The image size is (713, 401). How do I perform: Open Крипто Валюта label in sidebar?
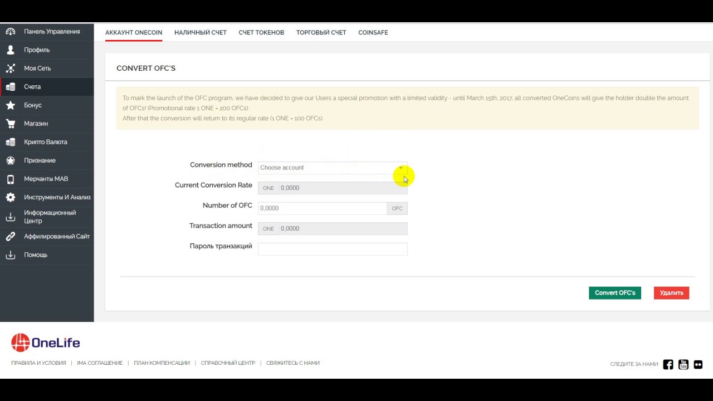(46, 142)
